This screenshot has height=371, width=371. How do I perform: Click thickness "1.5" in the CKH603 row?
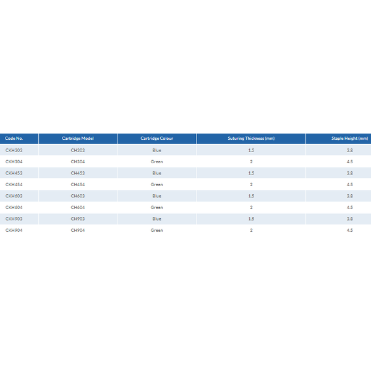click(251, 196)
